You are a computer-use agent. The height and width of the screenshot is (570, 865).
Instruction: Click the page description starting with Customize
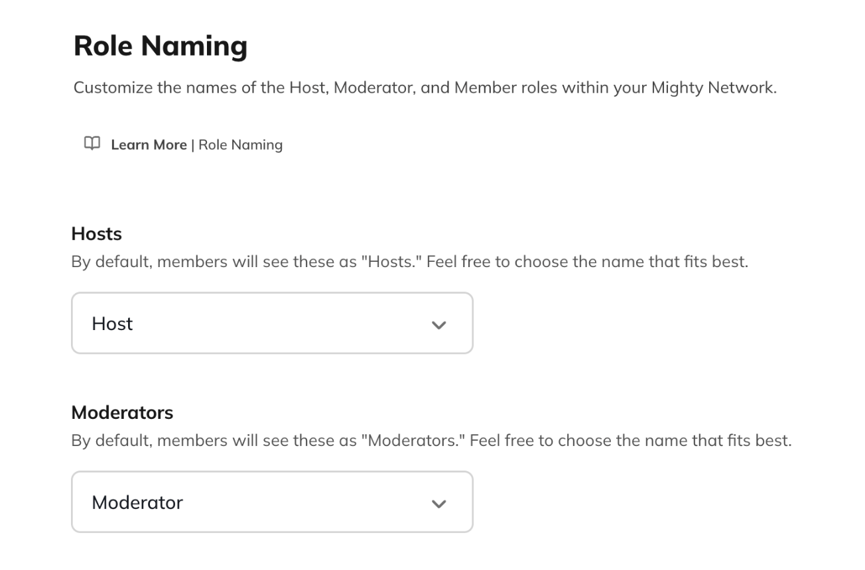pos(425,88)
